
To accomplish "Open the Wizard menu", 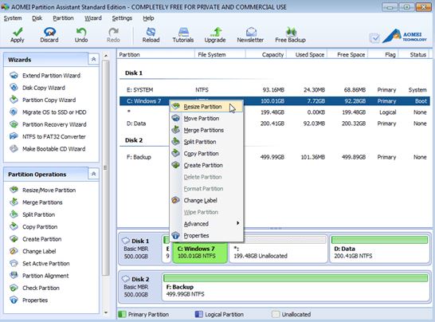I will point(93,18).
